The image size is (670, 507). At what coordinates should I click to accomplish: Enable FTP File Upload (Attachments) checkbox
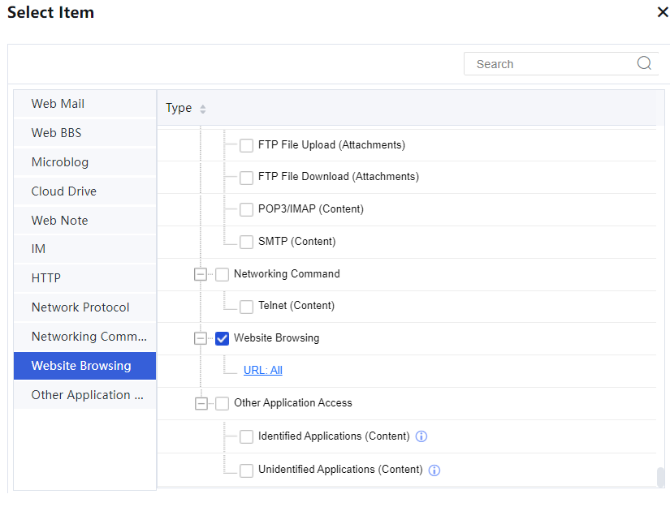(x=246, y=146)
